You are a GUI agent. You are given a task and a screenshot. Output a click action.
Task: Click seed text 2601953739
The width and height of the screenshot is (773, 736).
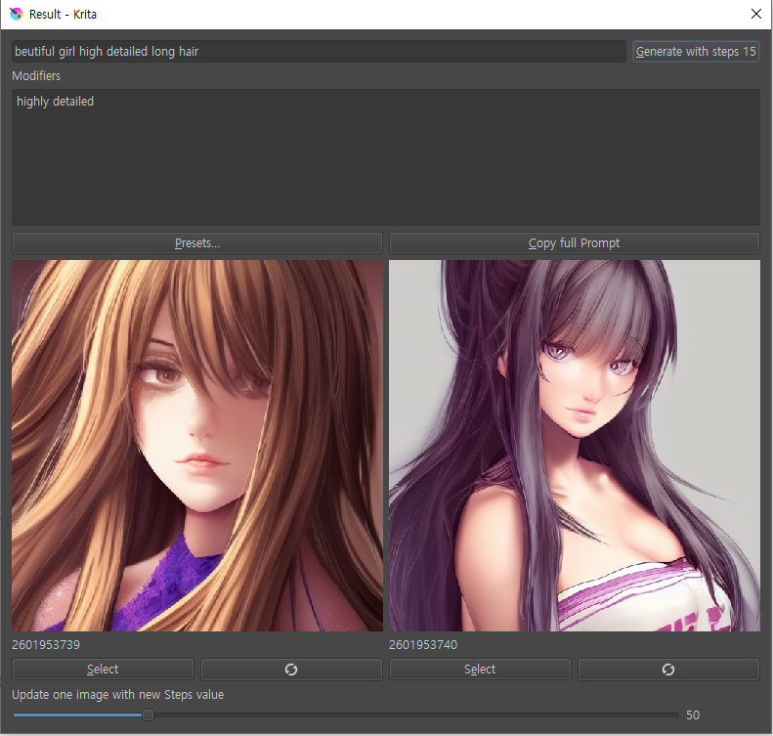pos(46,644)
